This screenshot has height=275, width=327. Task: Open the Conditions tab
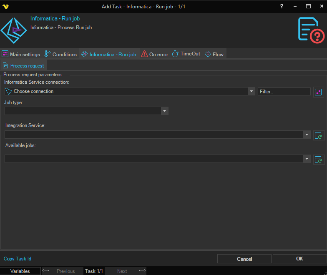tap(60, 54)
